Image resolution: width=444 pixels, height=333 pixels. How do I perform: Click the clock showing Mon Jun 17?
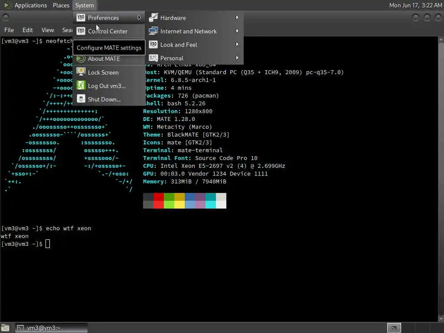415,5
